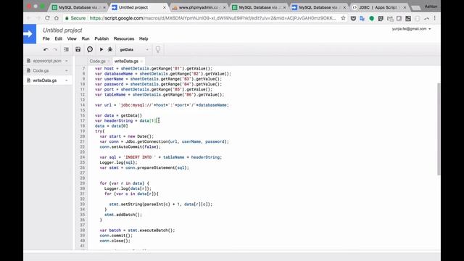Go to the browser home icon

point(57,18)
